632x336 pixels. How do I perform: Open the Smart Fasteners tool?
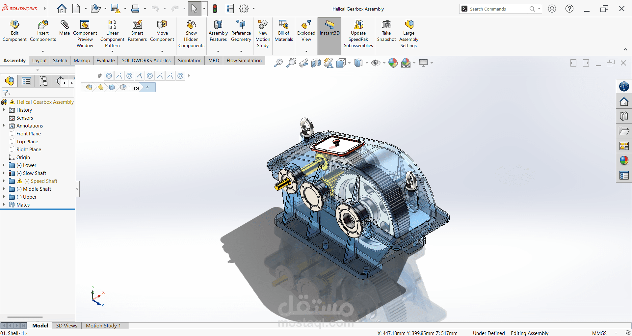137,31
